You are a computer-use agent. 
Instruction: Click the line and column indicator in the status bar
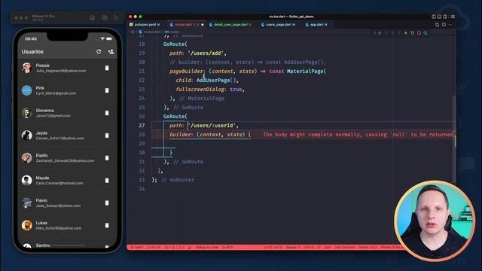pyautogui.click(x=273, y=248)
